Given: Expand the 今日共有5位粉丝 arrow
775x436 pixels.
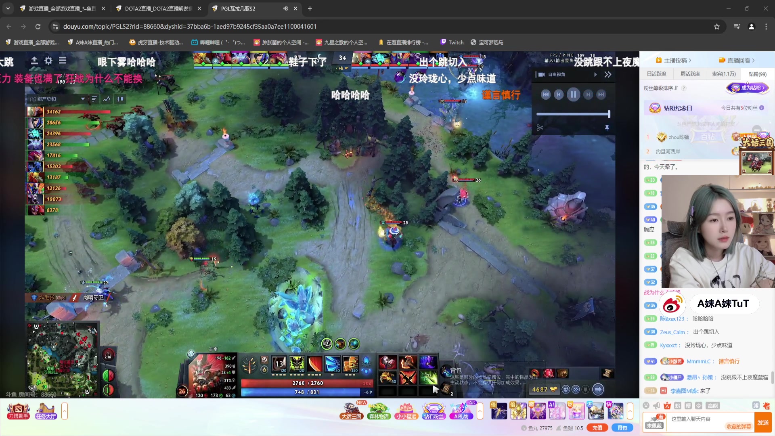Looking at the screenshot, I should pos(762,108).
